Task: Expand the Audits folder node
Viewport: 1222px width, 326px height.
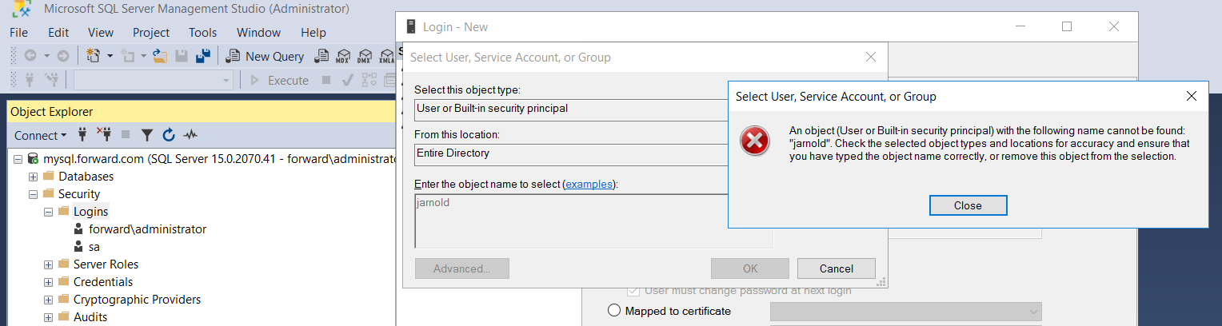Action: [48, 317]
